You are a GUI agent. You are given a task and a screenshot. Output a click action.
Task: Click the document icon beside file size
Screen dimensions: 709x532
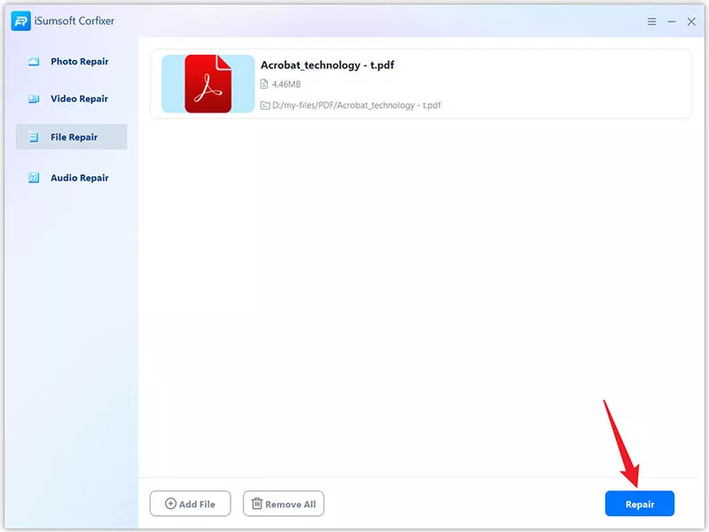(264, 84)
